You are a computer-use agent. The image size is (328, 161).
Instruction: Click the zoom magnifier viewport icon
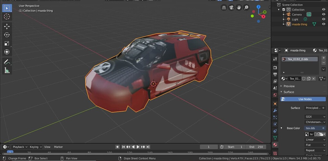[x=246, y=8]
